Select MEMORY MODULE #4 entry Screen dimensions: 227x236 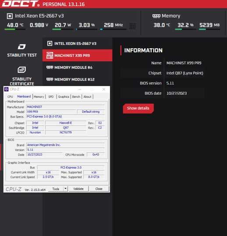pyautogui.click(x=77, y=68)
